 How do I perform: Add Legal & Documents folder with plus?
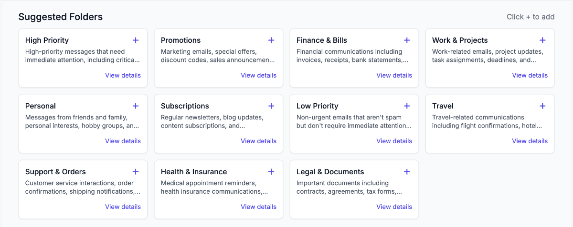click(407, 172)
